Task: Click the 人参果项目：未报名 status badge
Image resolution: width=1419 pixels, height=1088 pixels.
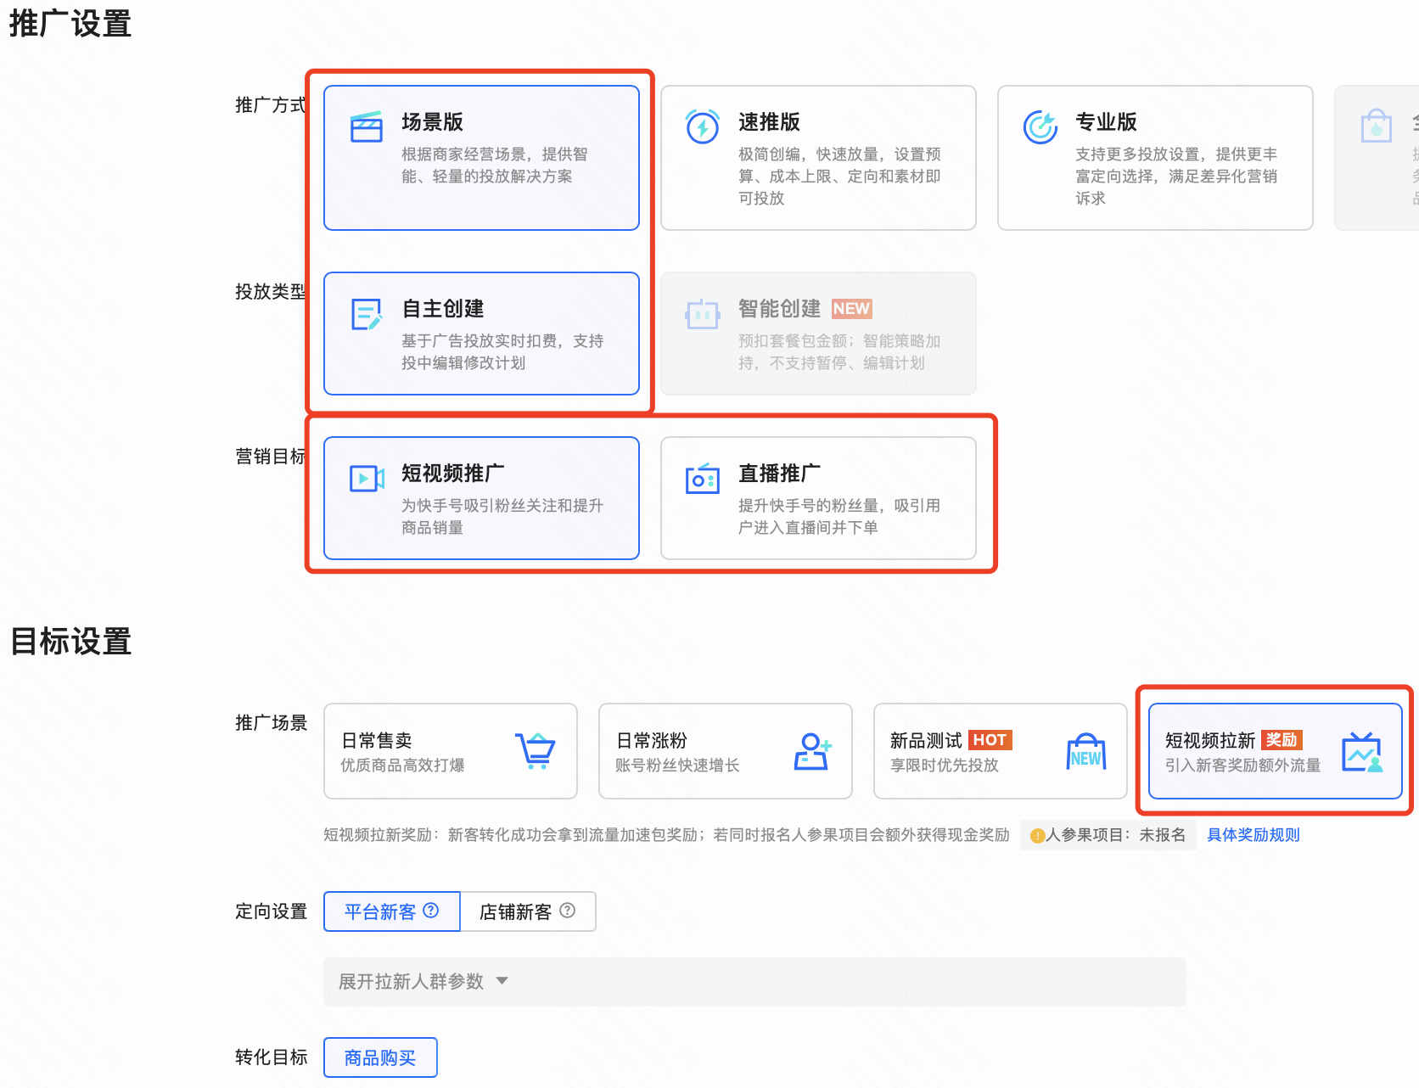Action: click(1108, 834)
